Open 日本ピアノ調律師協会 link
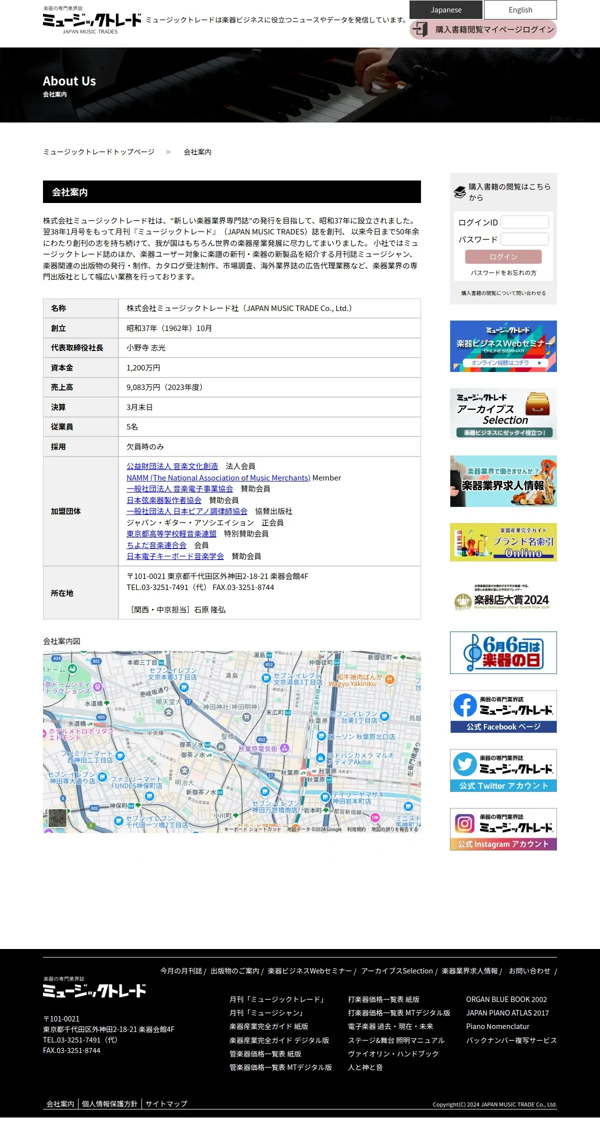Viewport: 600px width, 1121px height. point(187,511)
